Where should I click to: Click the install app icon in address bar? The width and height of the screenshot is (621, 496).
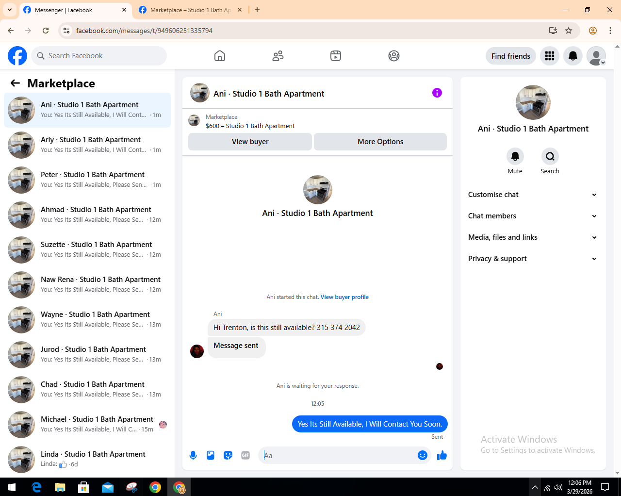[553, 31]
